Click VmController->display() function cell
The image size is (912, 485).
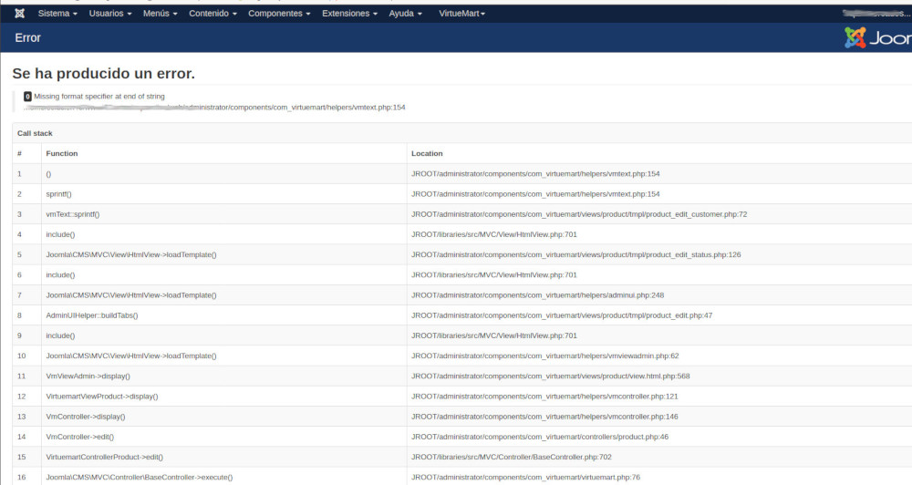[224, 417]
